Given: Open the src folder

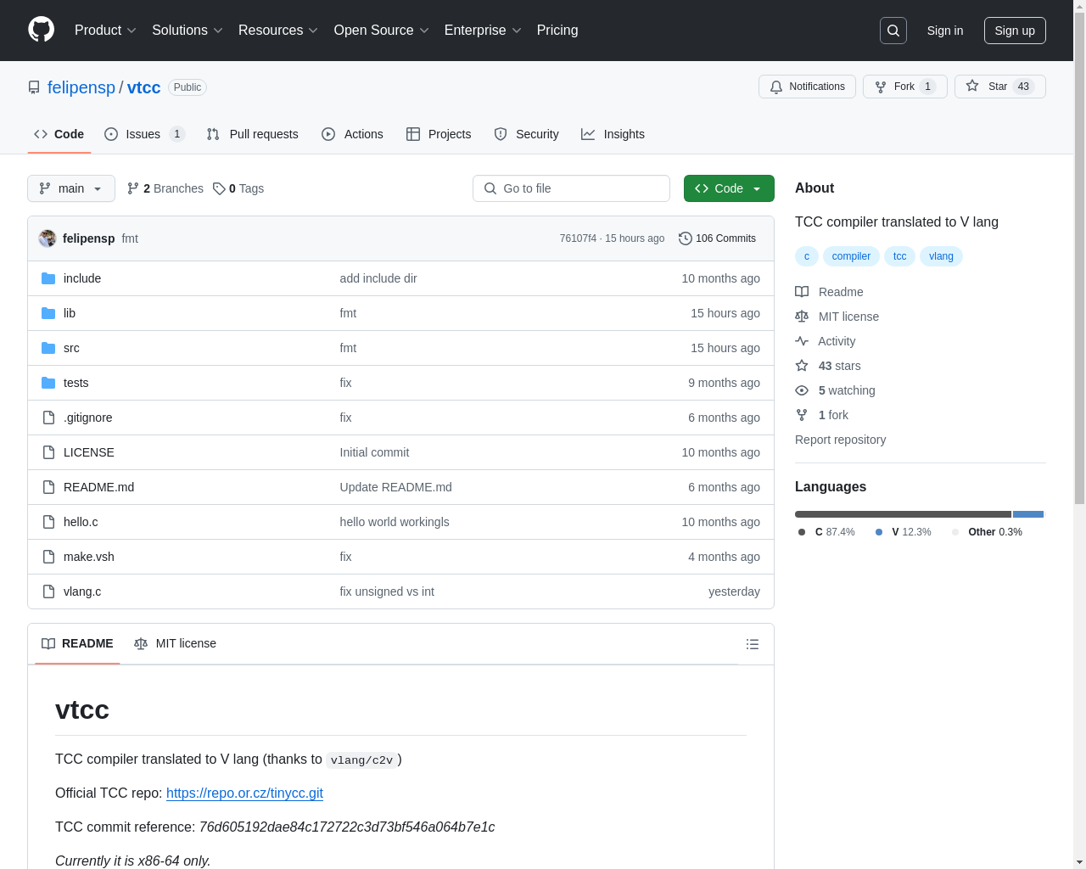Looking at the screenshot, I should pos(71,348).
